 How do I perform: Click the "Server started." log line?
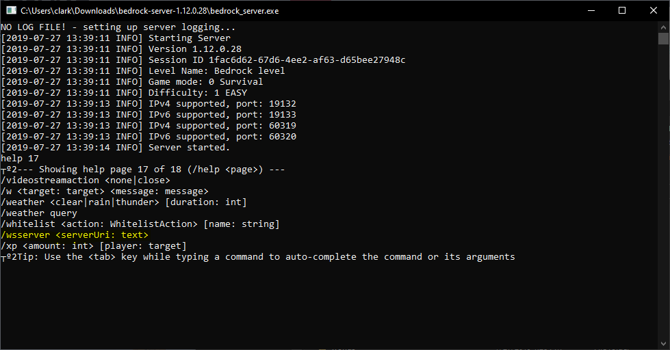click(116, 148)
